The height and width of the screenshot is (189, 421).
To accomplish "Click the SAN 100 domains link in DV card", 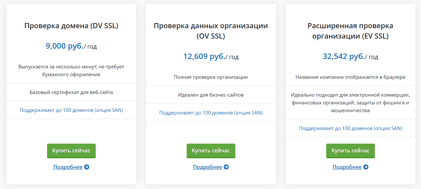I will pyautogui.click(x=71, y=110).
